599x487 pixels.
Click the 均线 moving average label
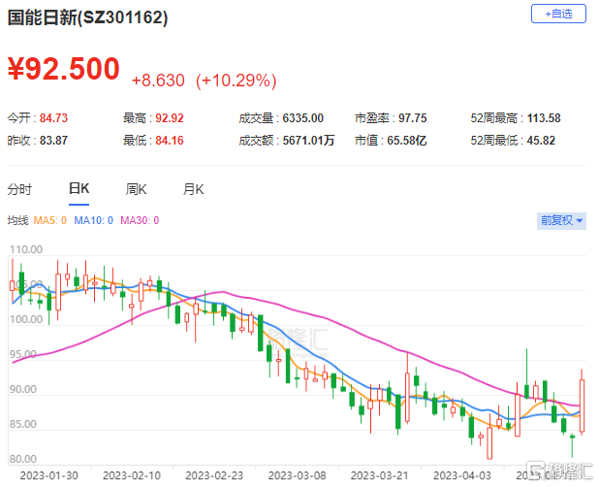[18, 220]
